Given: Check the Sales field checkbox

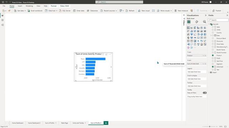Looking at the screenshot, I should click(x=213, y=27).
